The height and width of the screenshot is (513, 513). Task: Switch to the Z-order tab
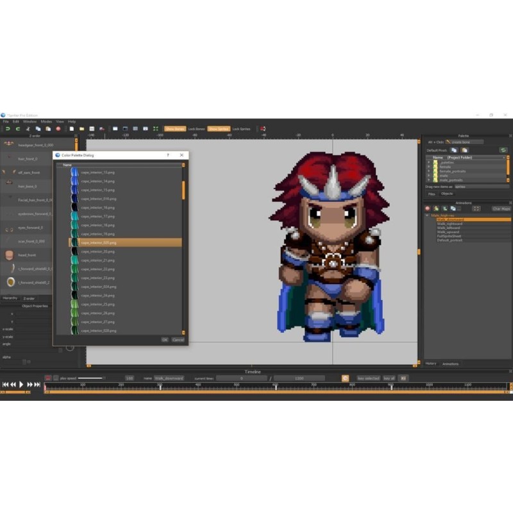tap(29, 298)
